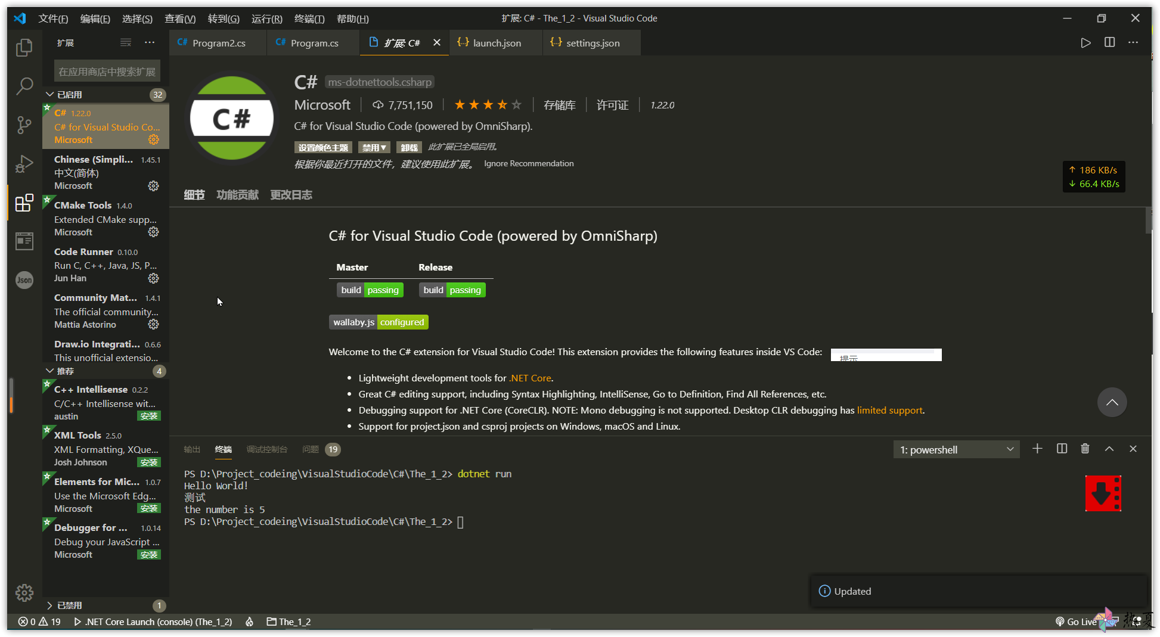1160x637 pixels.
Task: Open the gear for Community Material extension
Action: (154, 324)
